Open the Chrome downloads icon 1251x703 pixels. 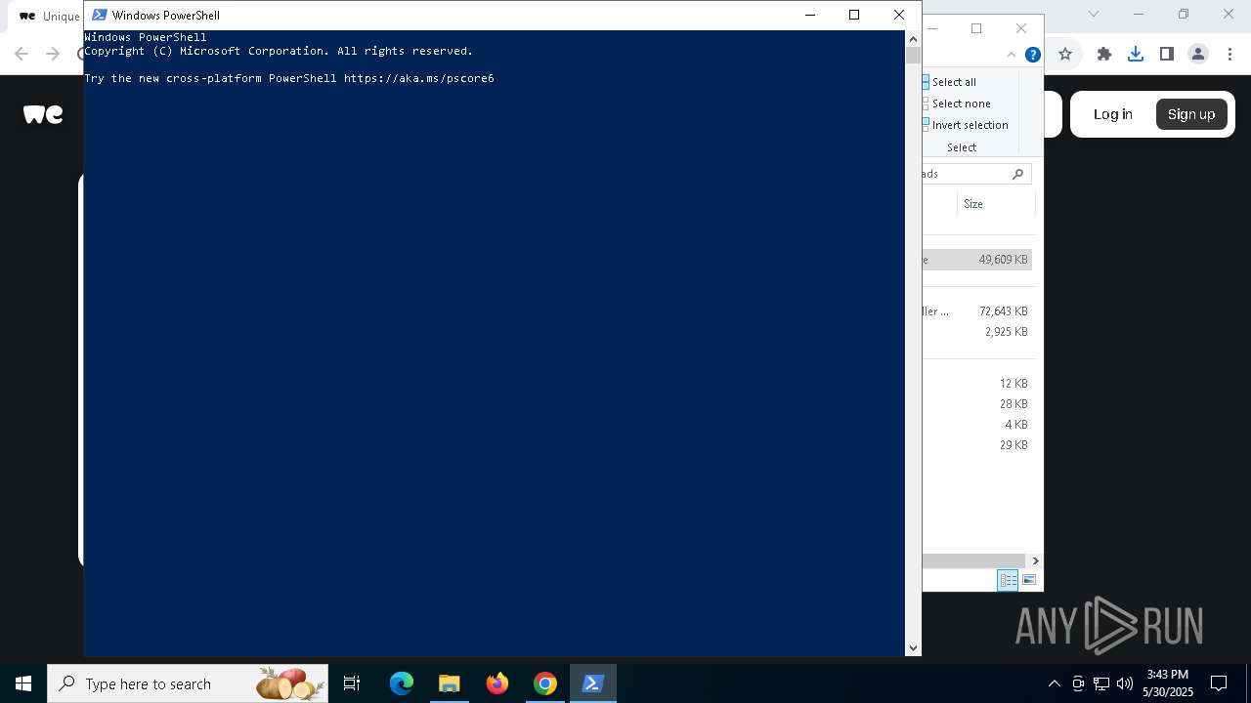pos(1136,55)
